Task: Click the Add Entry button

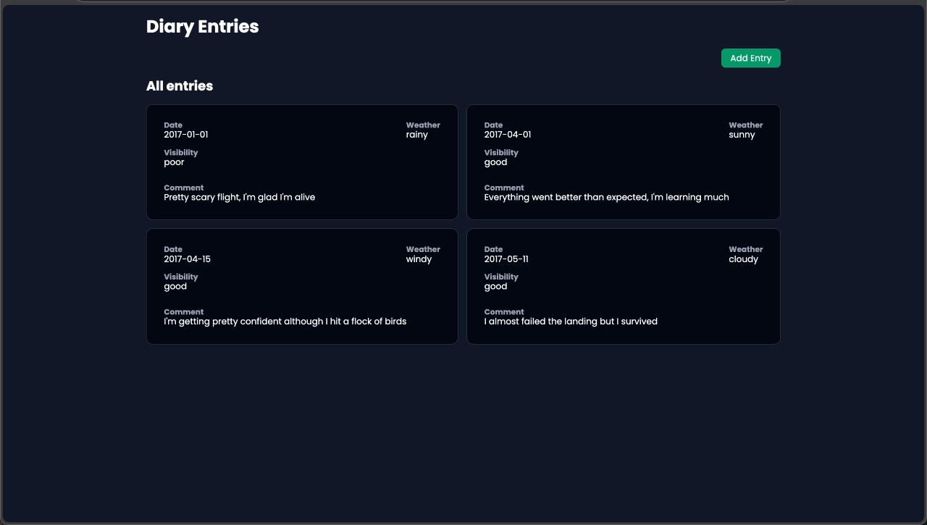Action: coord(750,58)
